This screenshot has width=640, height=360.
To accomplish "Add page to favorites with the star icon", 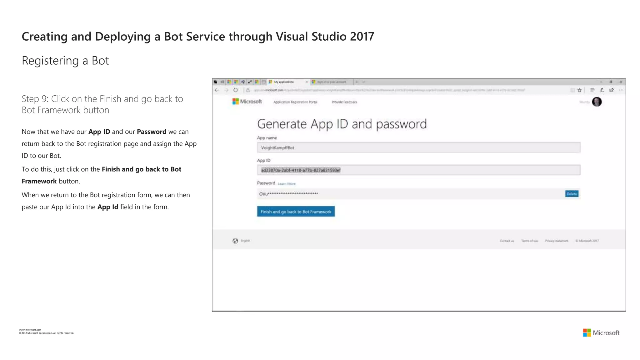I will 580,90.
